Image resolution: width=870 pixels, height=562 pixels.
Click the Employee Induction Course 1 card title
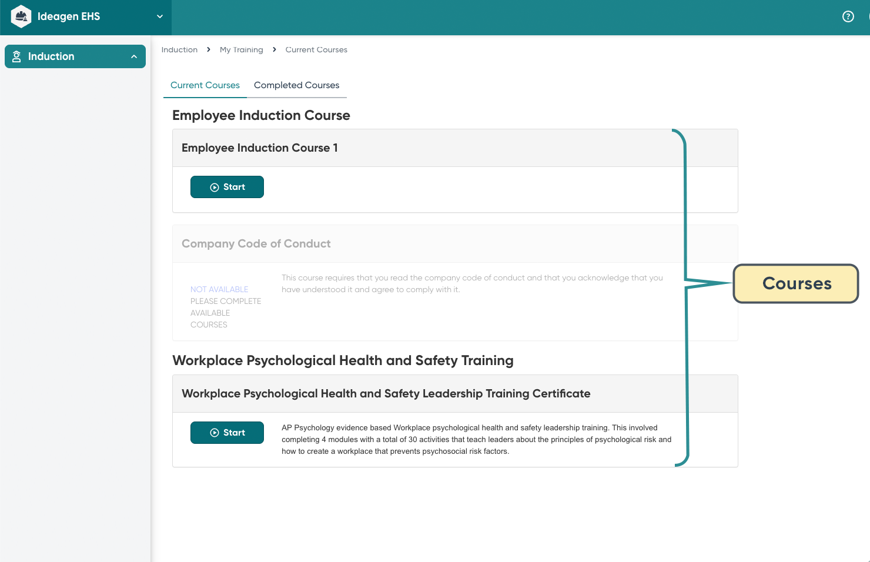259,148
